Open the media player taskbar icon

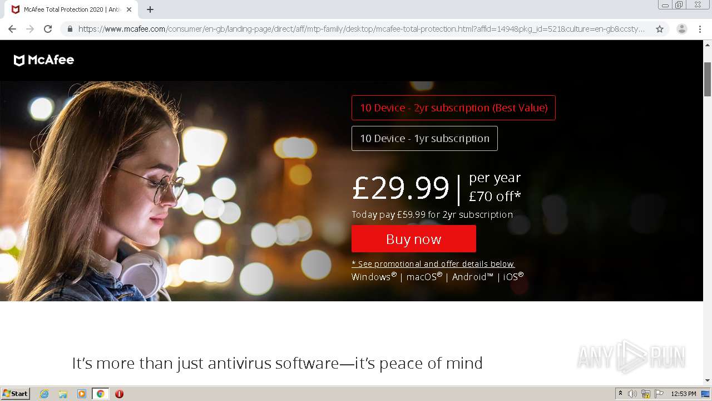click(82, 394)
